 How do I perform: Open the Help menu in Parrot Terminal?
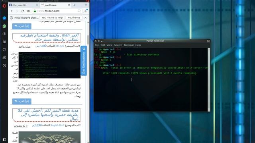[138, 45]
